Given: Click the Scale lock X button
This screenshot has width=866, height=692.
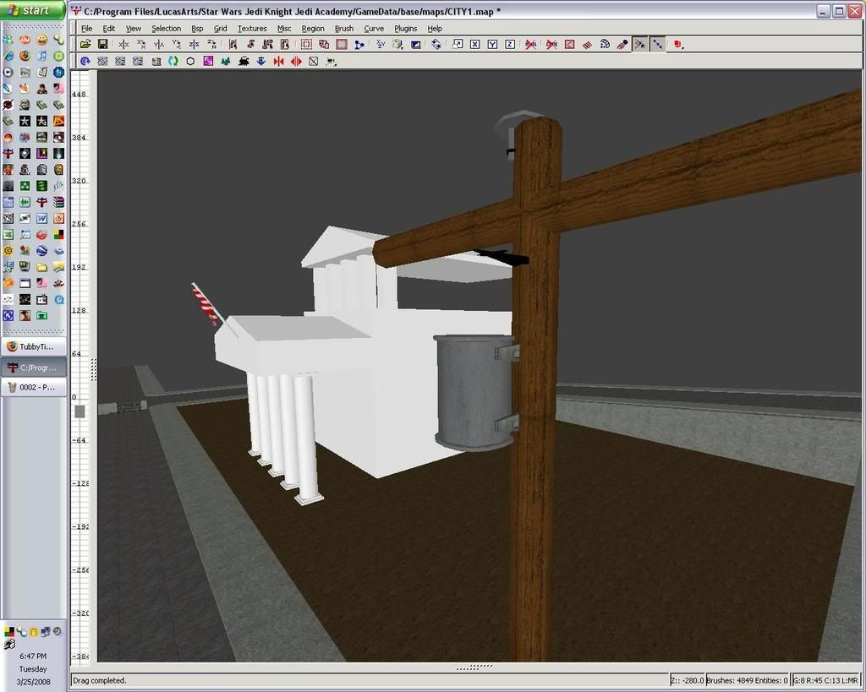Looking at the screenshot, I should point(475,44).
